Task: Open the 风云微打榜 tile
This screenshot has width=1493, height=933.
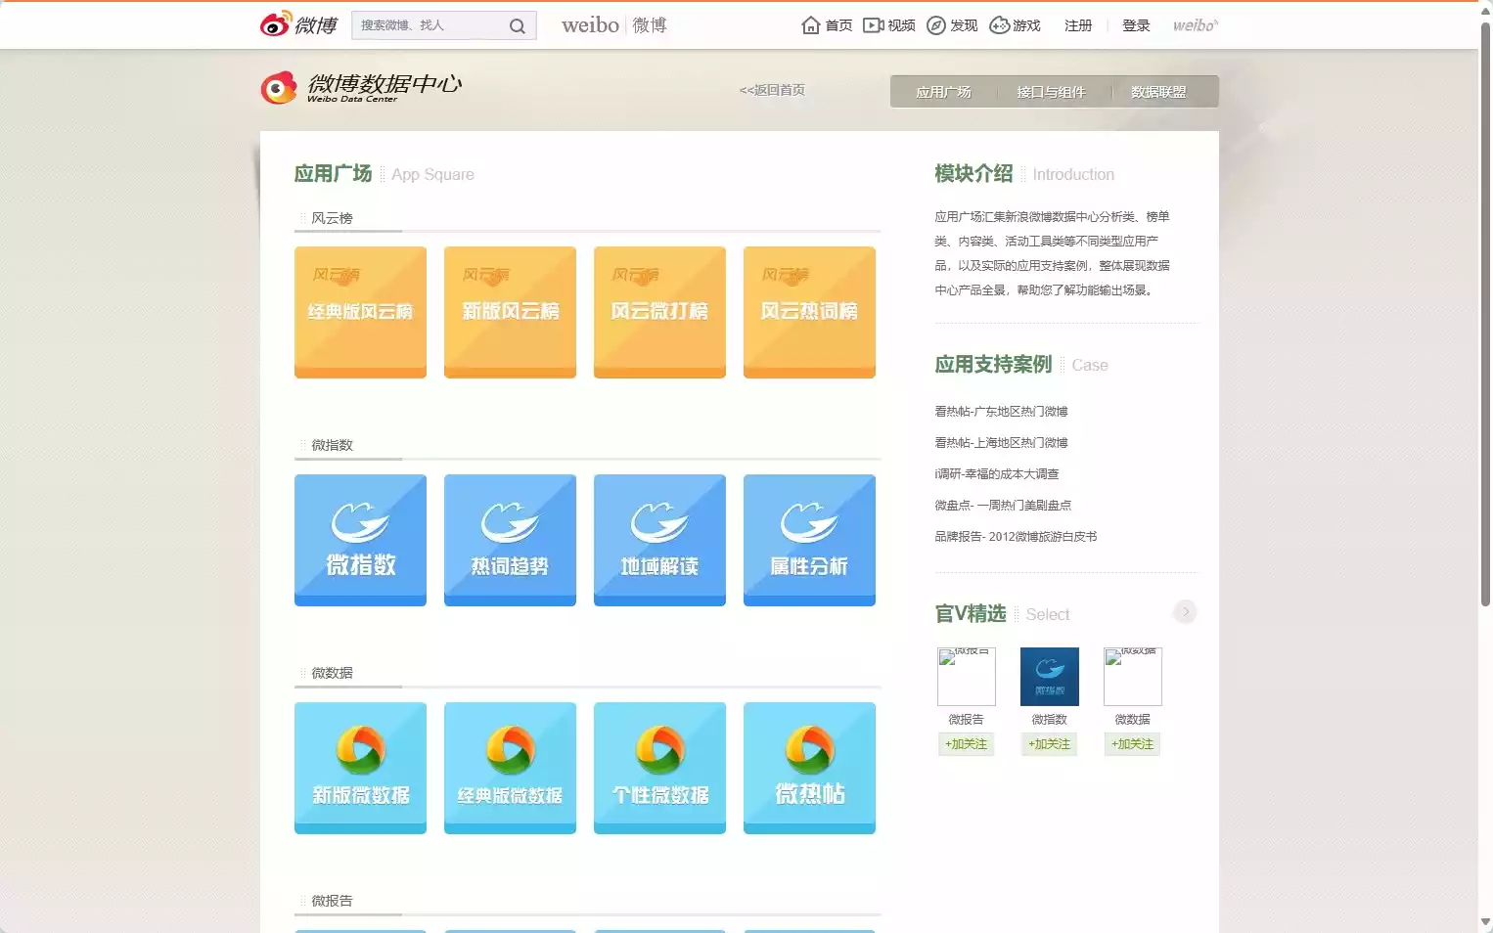Action: (659, 312)
